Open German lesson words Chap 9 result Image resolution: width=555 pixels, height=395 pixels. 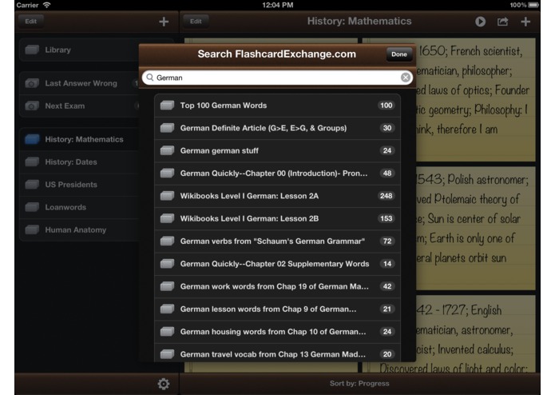pos(278,309)
